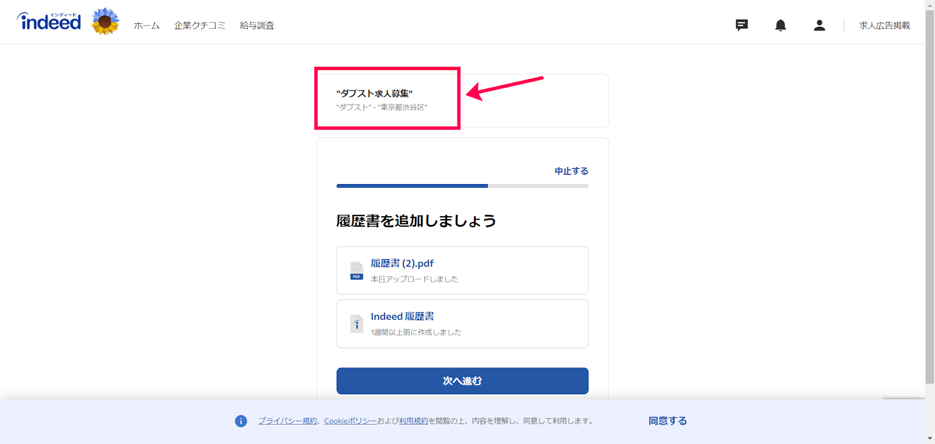Open the 利用規約 link
Screen dimensions: 935x444
(x=413, y=421)
